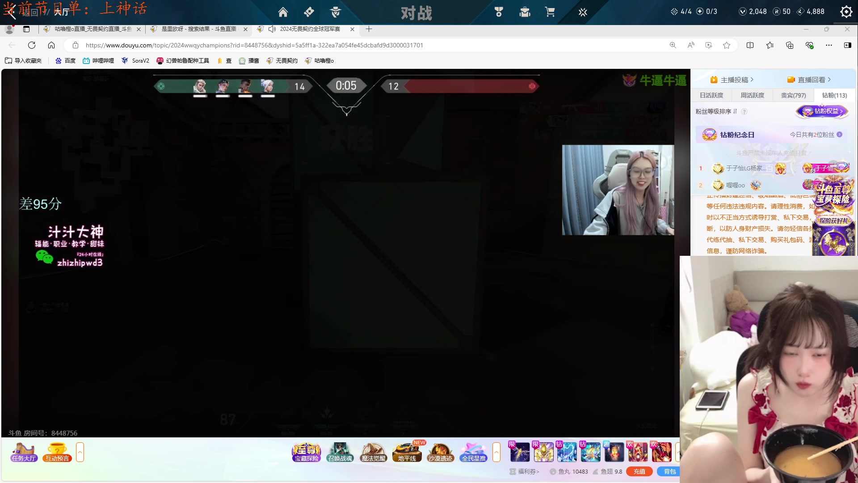858x483 pixels.
Task: Switch to the 贵宾(797) tab
Action: (793, 95)
